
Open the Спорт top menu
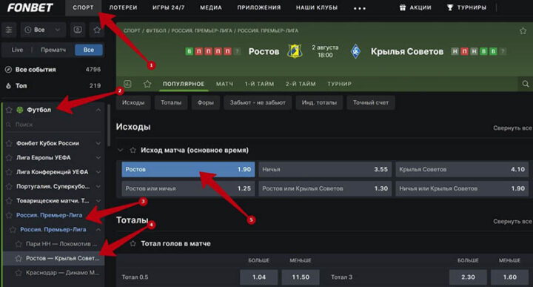[x=83, y=7]
